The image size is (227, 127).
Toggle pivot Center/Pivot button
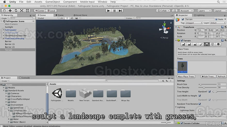[40, 11]
